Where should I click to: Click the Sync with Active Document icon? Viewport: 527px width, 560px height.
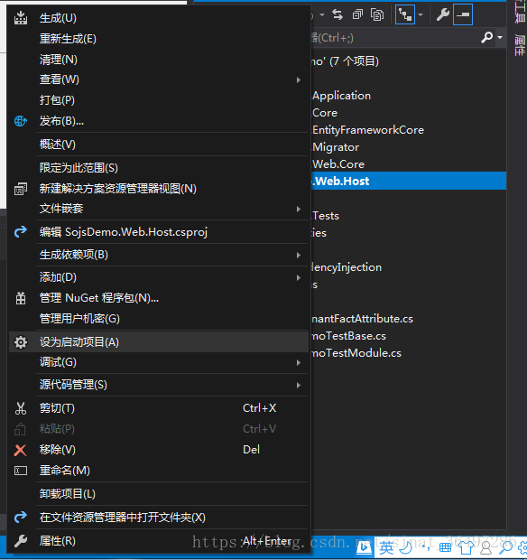point(337,14)
